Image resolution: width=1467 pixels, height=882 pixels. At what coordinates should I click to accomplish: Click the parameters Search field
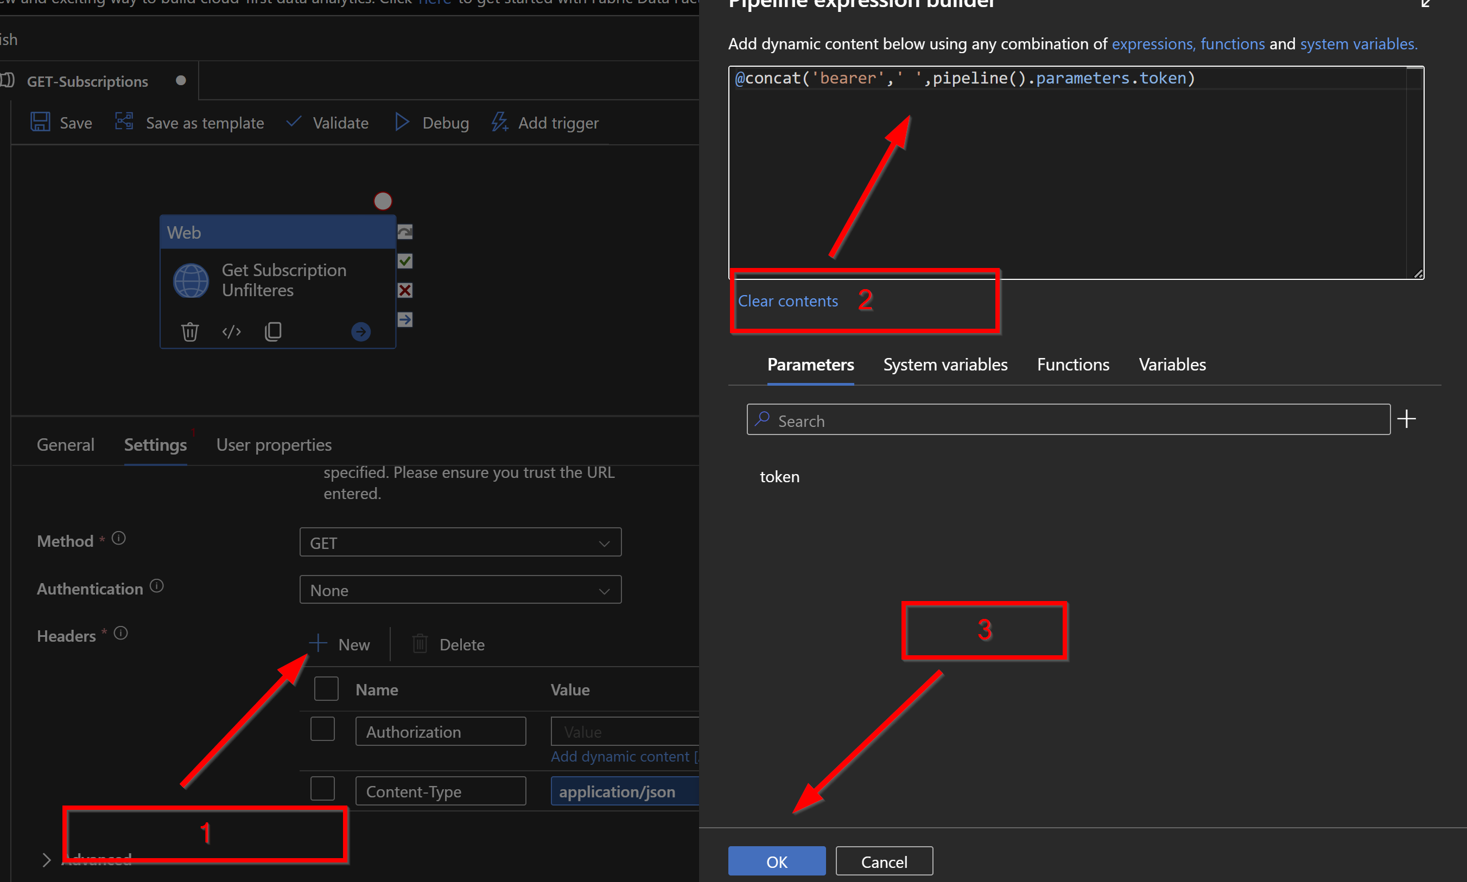pos(1068,420)
